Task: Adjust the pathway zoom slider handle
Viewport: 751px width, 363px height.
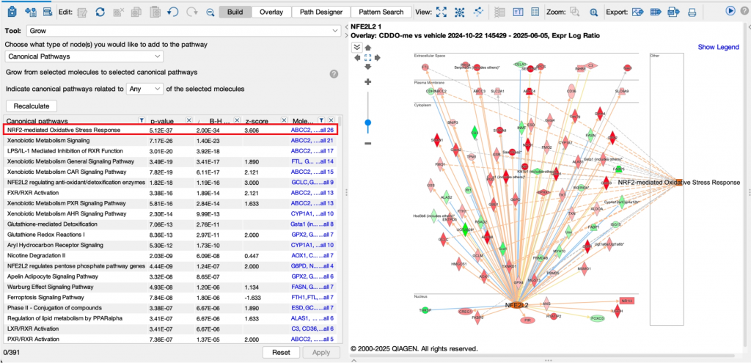Action: [x=368, y=123]
